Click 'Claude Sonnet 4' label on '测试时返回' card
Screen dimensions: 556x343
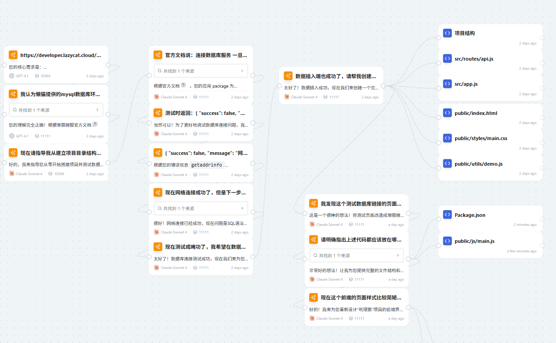click(174, 134)
